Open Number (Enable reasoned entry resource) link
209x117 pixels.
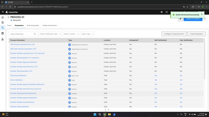(26, 89)
